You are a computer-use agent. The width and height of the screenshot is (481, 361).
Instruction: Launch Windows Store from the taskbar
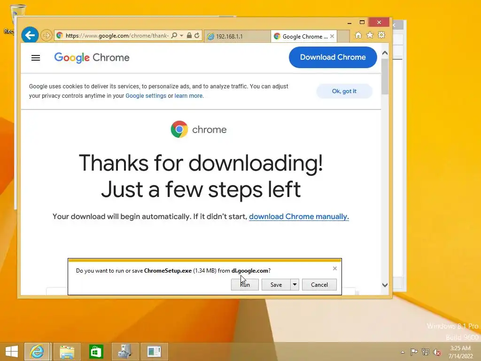[x=96, y=352]
